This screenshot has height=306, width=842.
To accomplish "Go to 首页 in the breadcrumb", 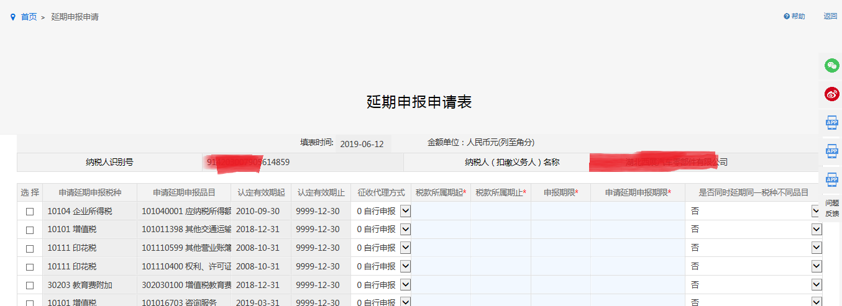I will point(29,17).
